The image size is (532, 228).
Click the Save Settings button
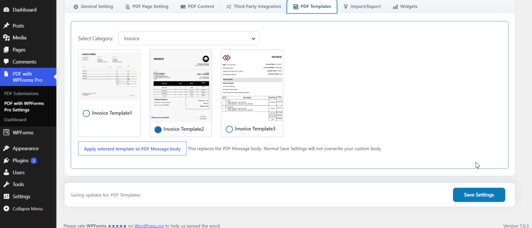point(478,195)
